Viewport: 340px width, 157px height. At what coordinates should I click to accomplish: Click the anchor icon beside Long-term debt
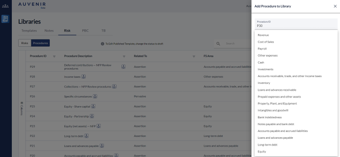[x=86, y=136]
